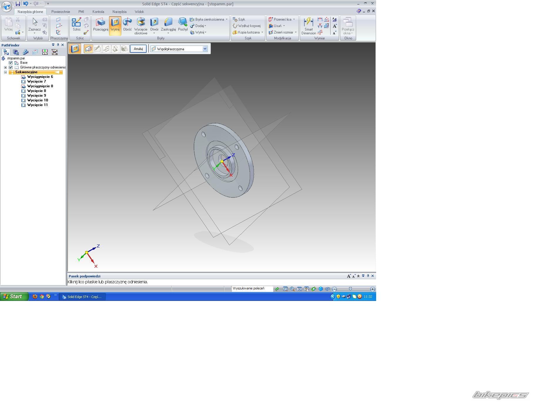The width and height of the screenshot is (536, 402).
Task: Click the Rotate view icon in status bar
Action: point(314,289)
